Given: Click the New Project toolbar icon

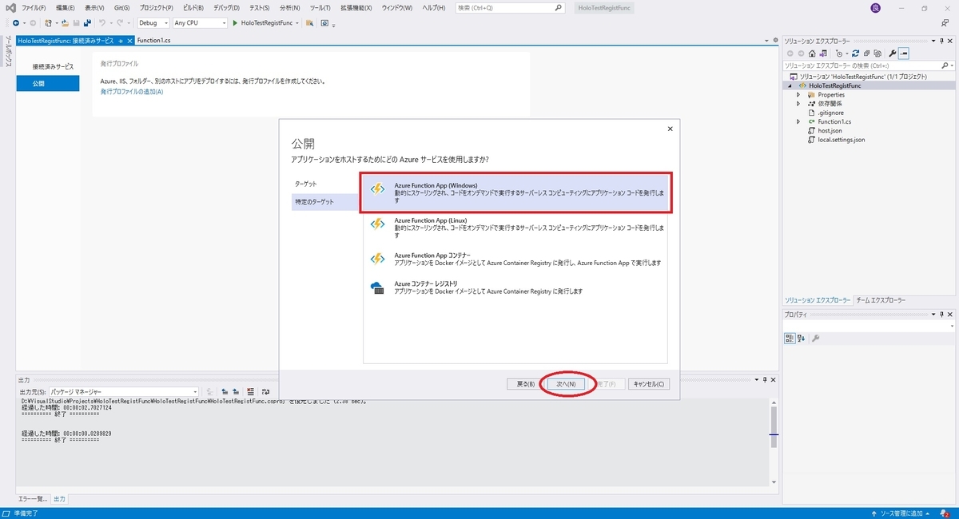Looking at the screenshot, I should (49, 22).
